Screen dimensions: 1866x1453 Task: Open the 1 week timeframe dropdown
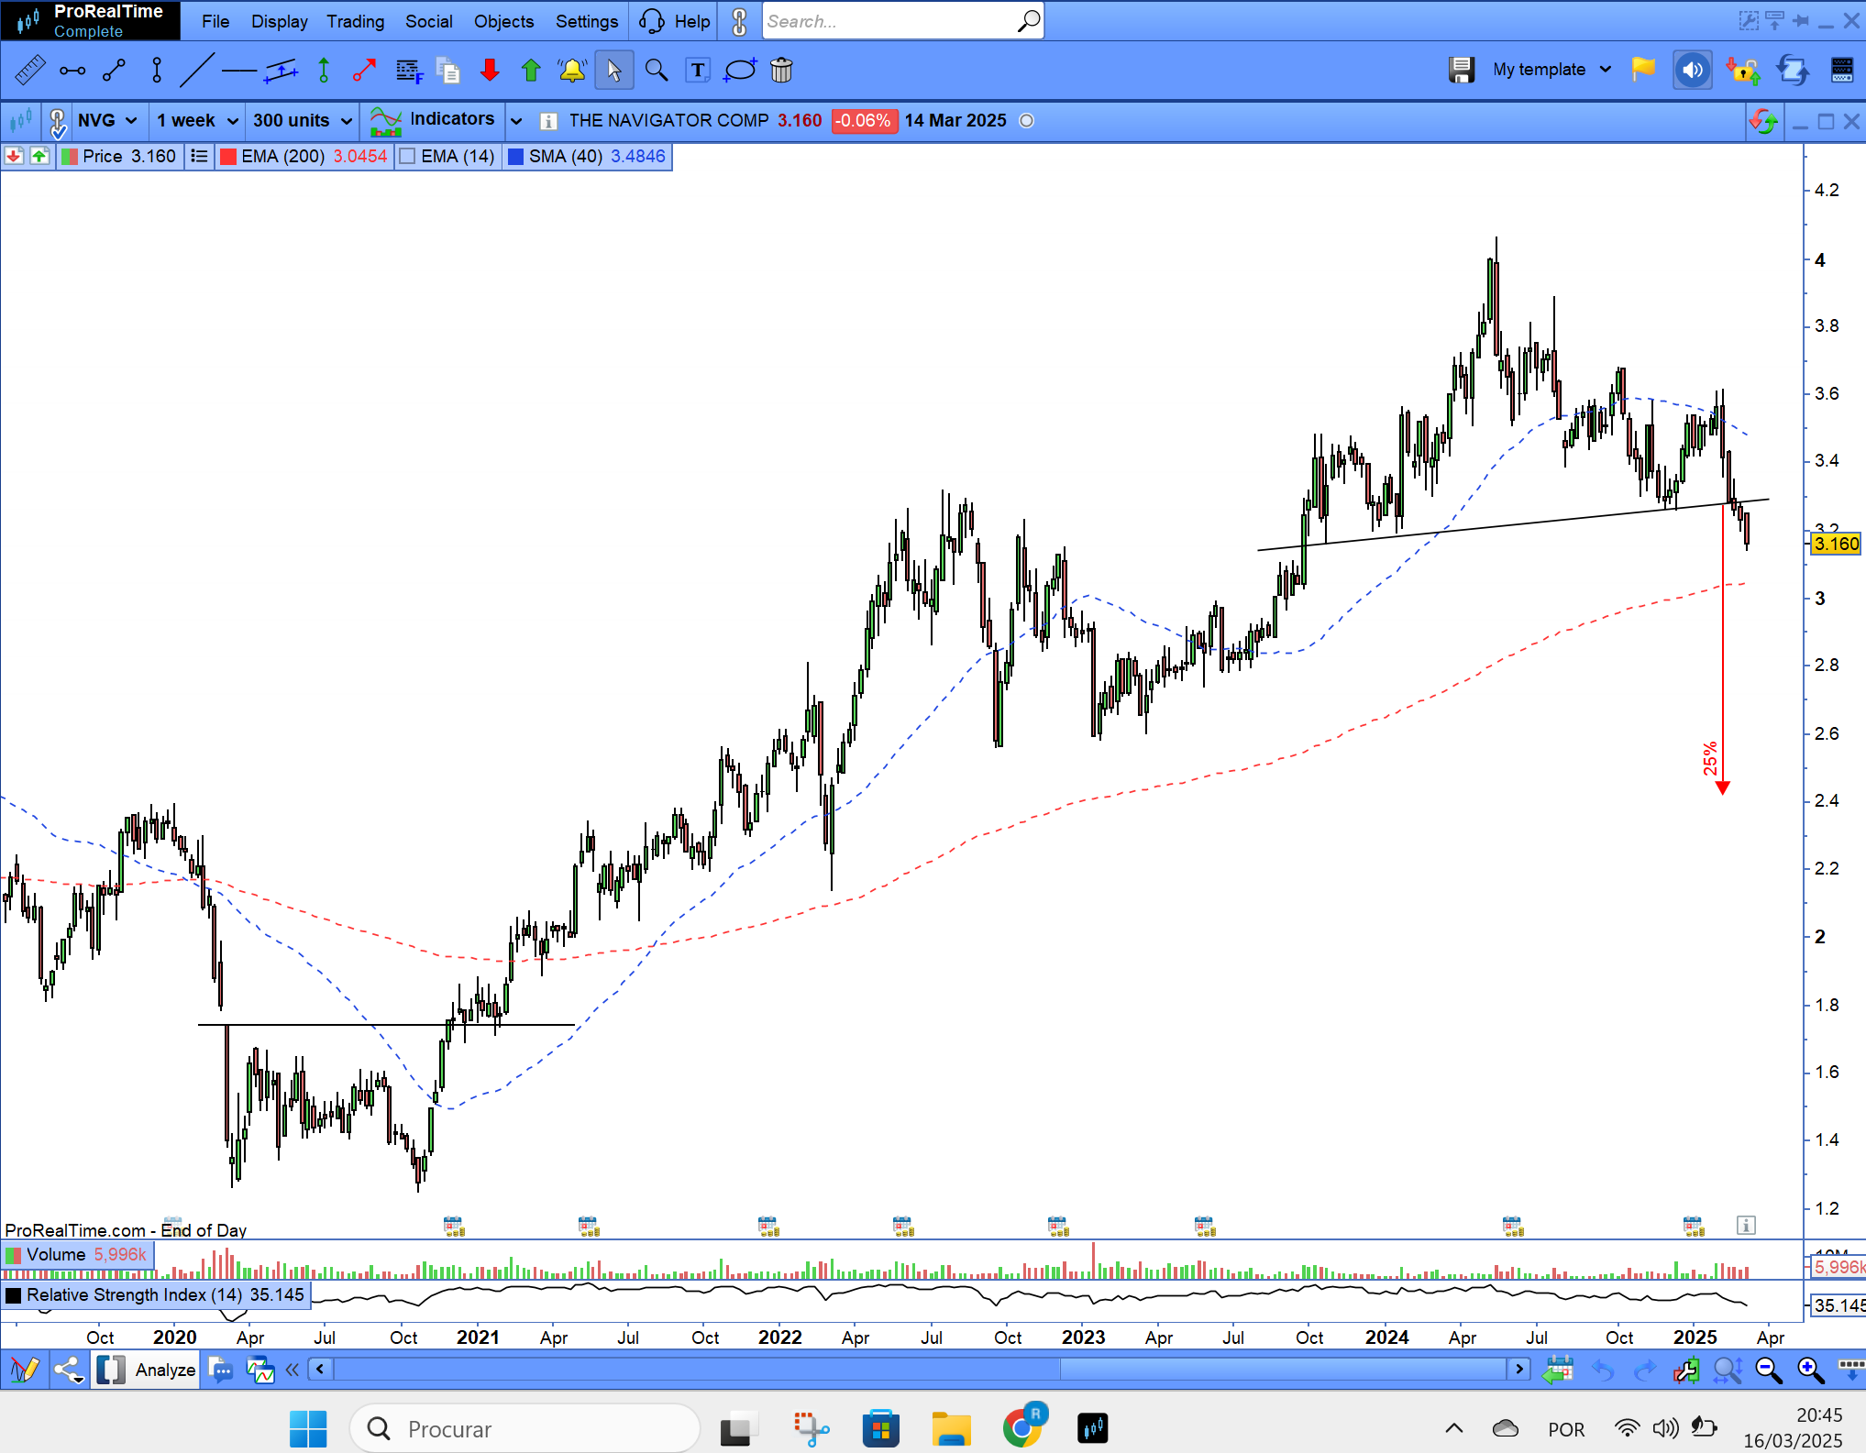click(x=197, y=121)
